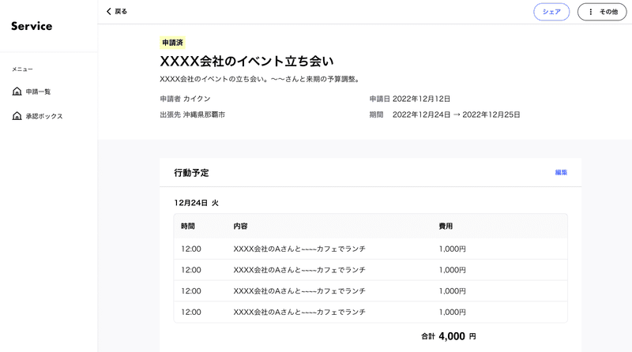Select the last 12:00 schedule row

point(370,312)
